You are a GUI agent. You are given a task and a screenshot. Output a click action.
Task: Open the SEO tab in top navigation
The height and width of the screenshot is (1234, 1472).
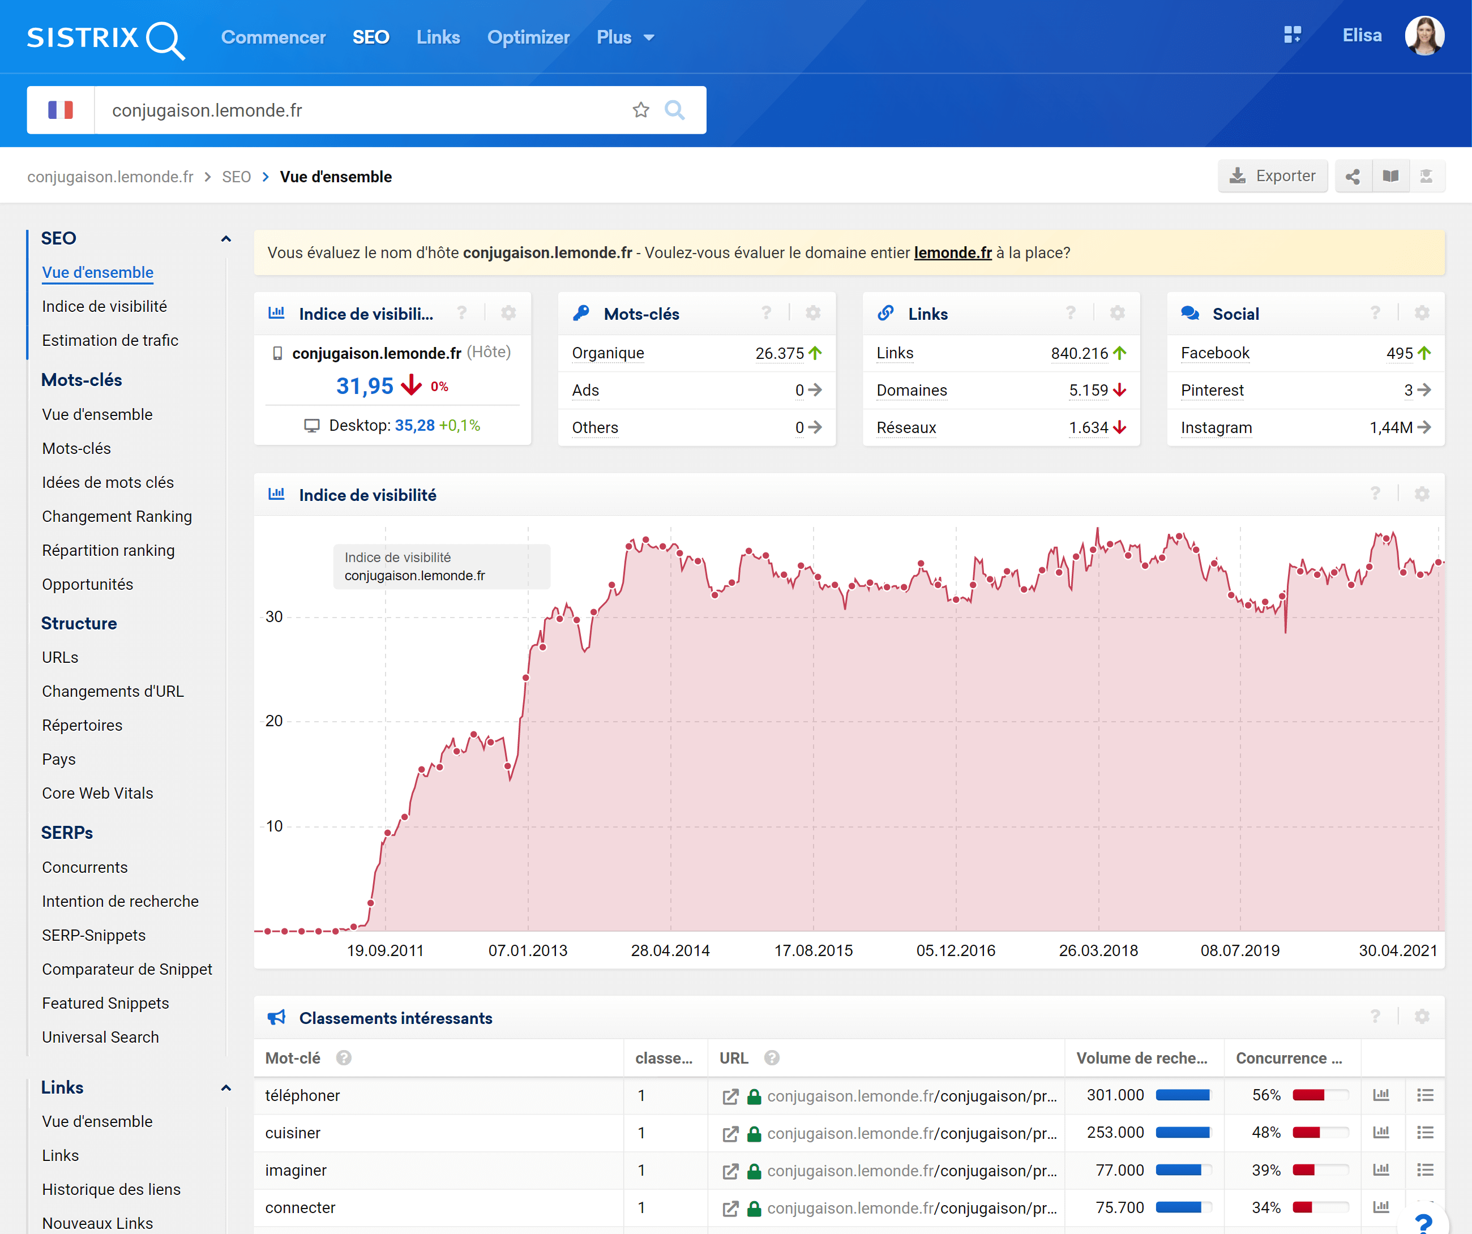coord(371,37)
